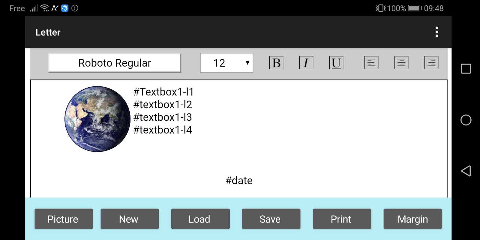Screen dimensions: 480x240
Task: Tap the battery indicator in status bar
Action: click(415, 8)
